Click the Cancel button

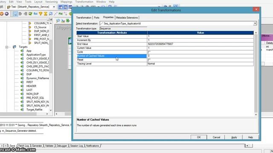[216, 137]
